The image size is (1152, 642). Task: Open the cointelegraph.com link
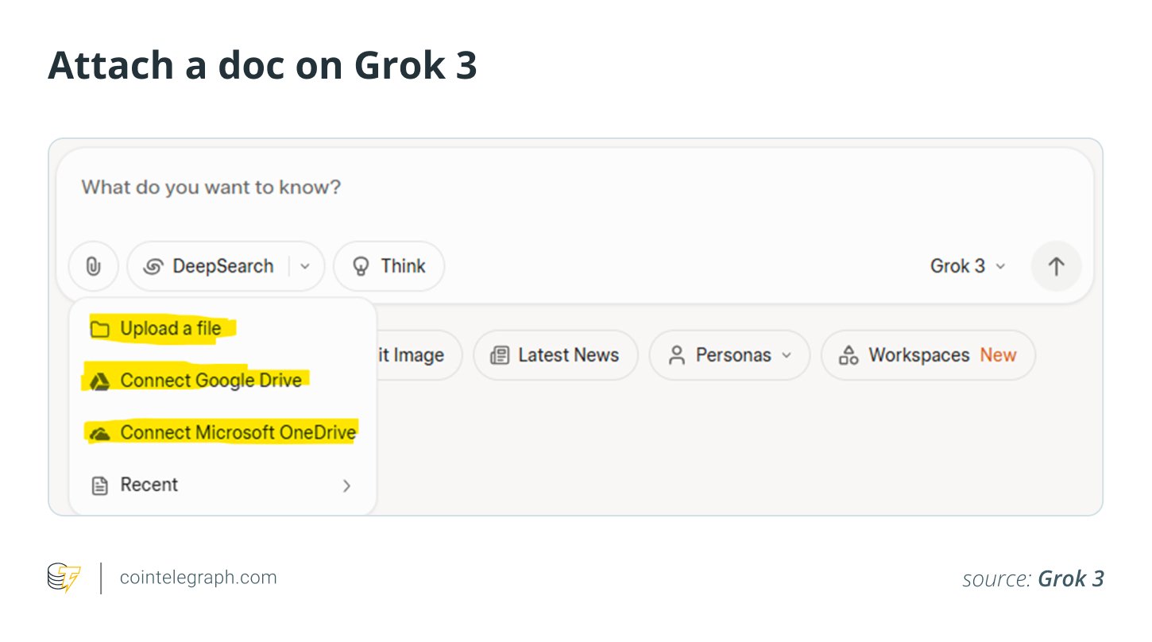(197, 578)
